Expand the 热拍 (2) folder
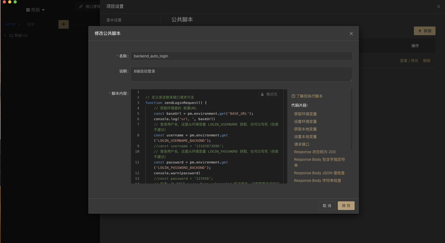Image resolution: width=445 pixels, height=243 pixels. (x=5, y=35)
